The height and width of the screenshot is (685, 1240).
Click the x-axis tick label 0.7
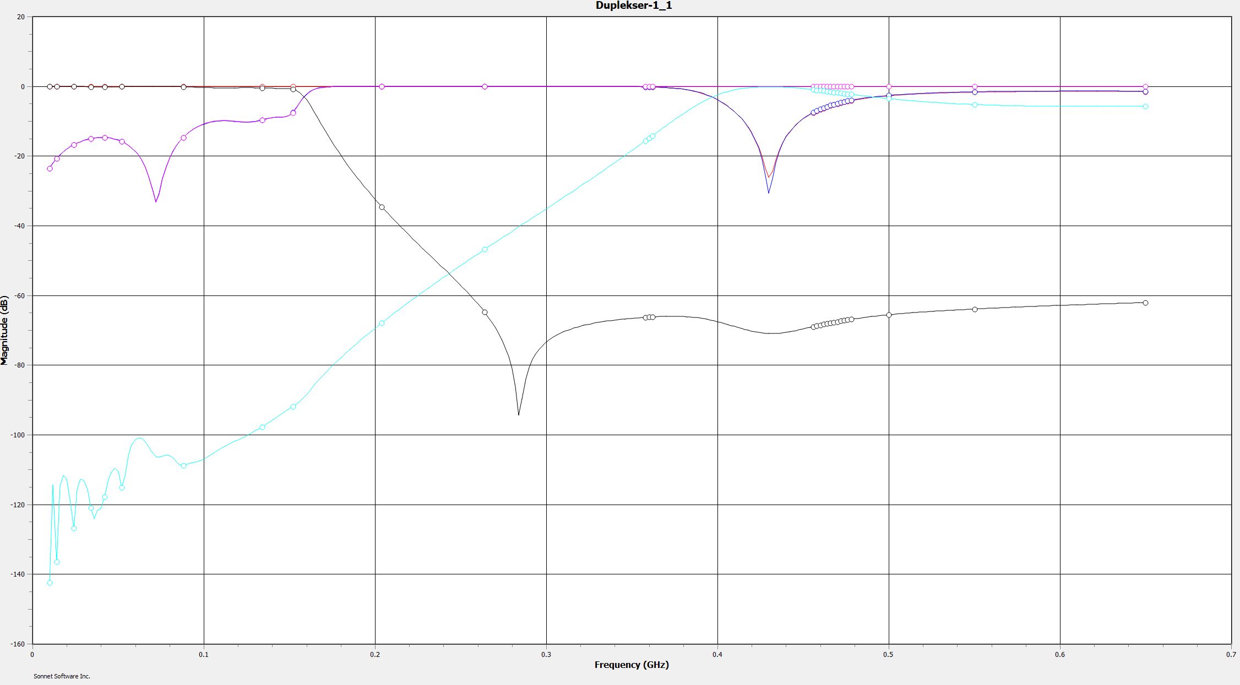(x=1231, y=654)
